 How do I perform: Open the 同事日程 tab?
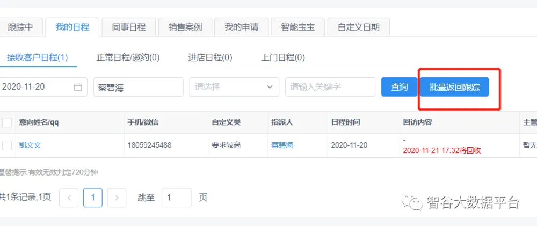coord(129,27)
